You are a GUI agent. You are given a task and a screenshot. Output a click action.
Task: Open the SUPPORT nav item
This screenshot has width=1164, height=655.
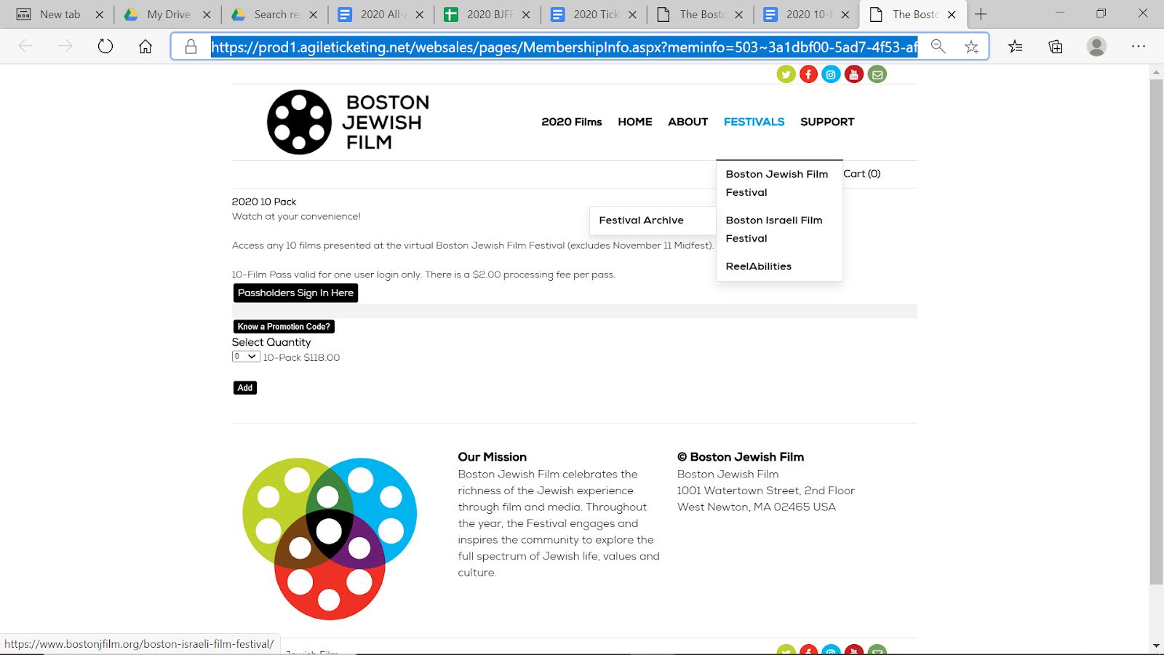coord(827,122)
